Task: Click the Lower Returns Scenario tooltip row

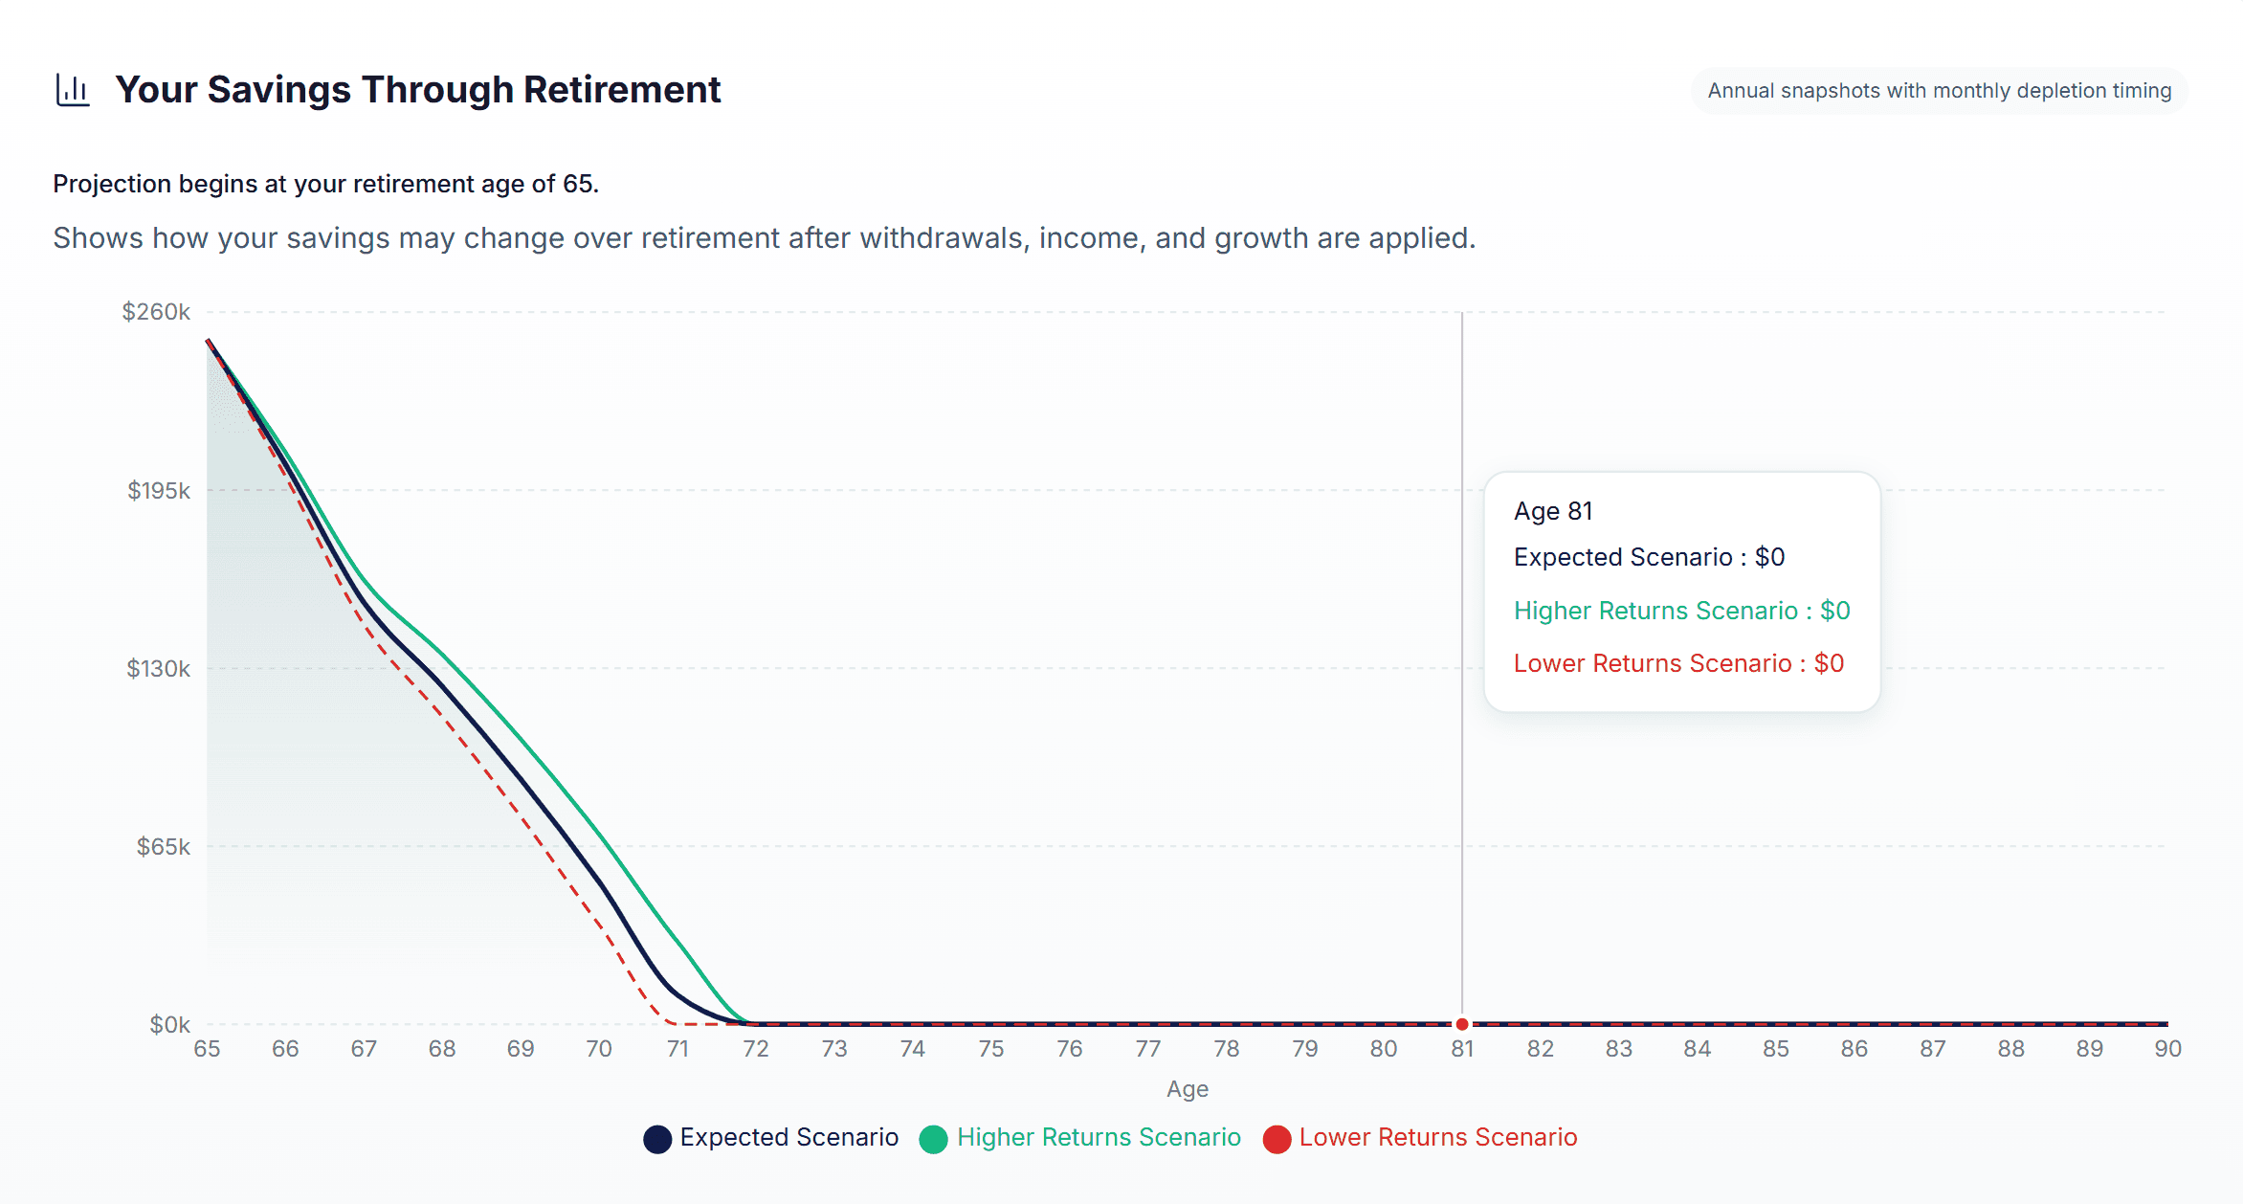Action: 1678,663
